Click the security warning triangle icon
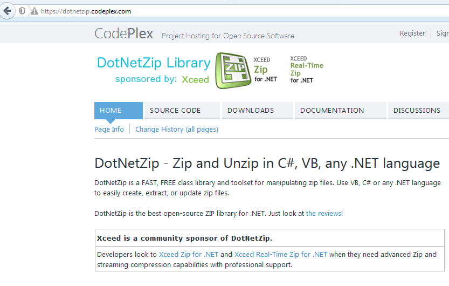This screenshot has width=449, height=286. 34,11
